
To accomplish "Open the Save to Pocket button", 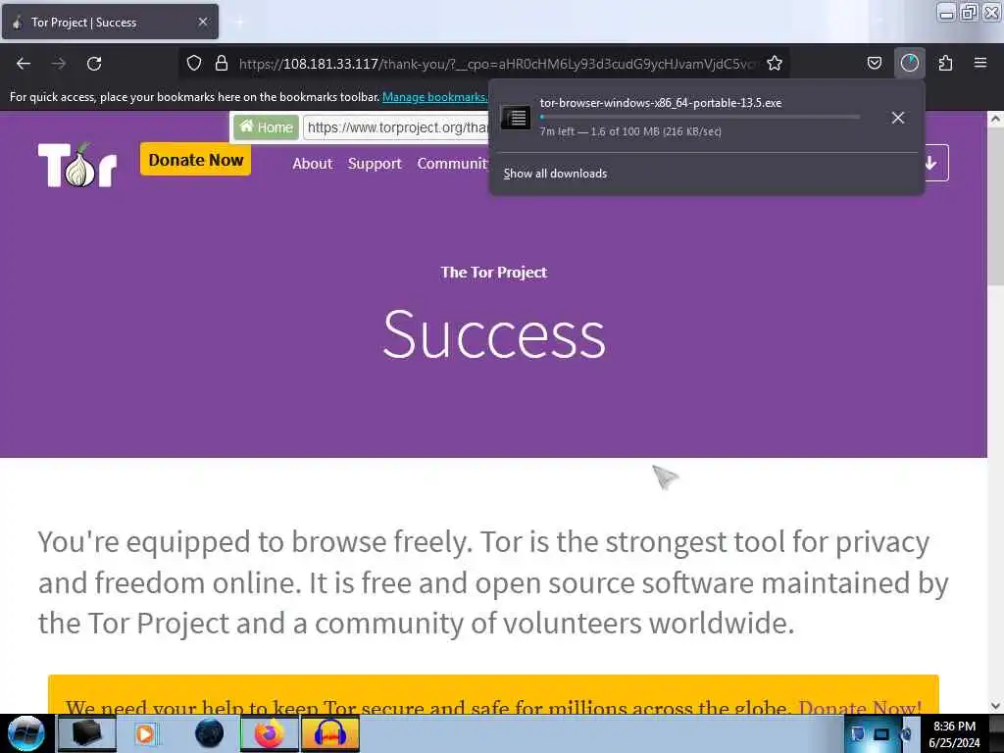I will [875, 63].
